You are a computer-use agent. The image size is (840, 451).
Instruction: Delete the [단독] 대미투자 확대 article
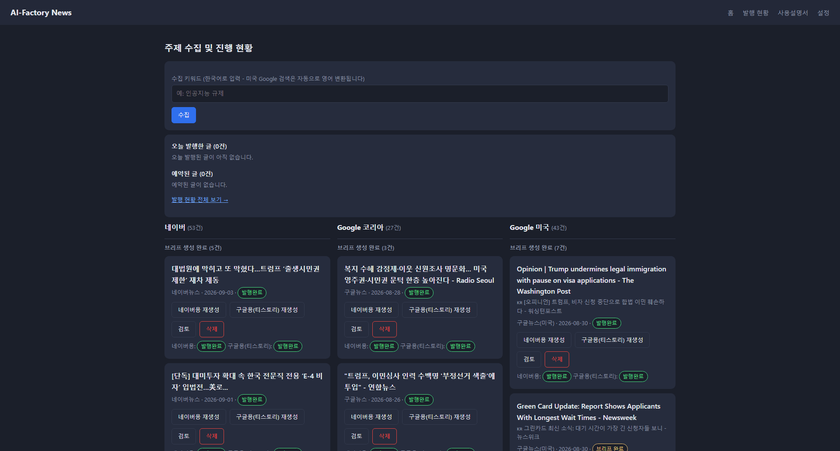[x=212, y=436]
